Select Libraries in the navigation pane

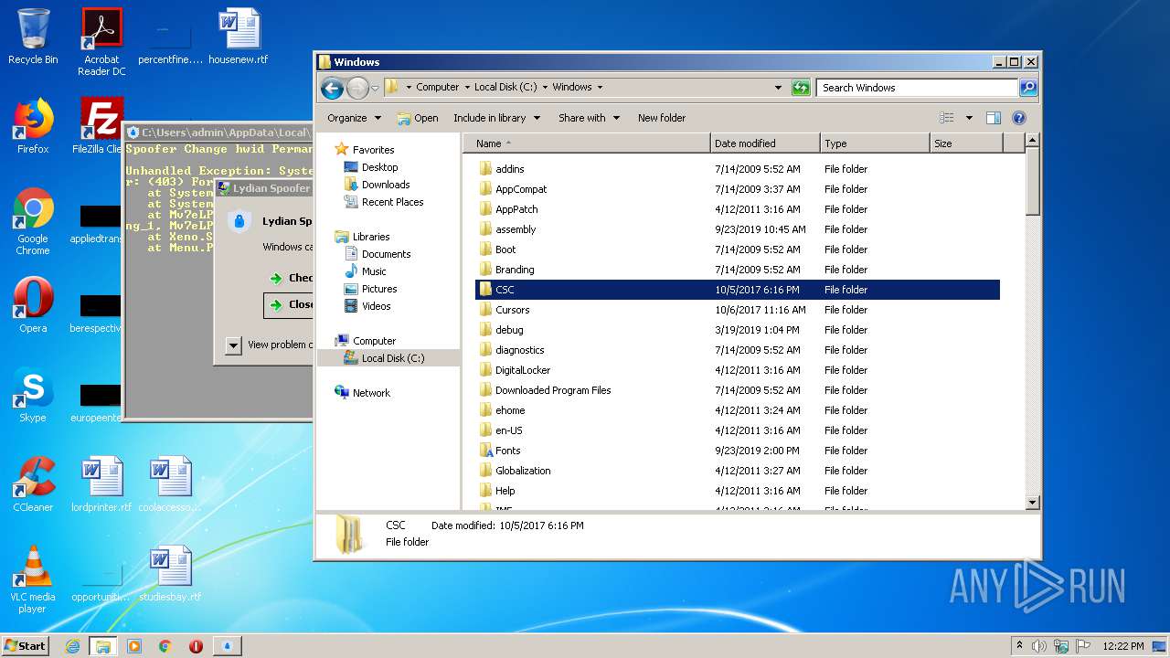point(371,237)
